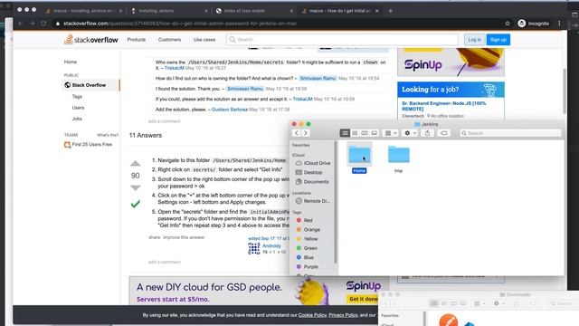Select the Purple tag in Finder sidebar
Viewport: 579px width, 326px height.
coord(308,266)
